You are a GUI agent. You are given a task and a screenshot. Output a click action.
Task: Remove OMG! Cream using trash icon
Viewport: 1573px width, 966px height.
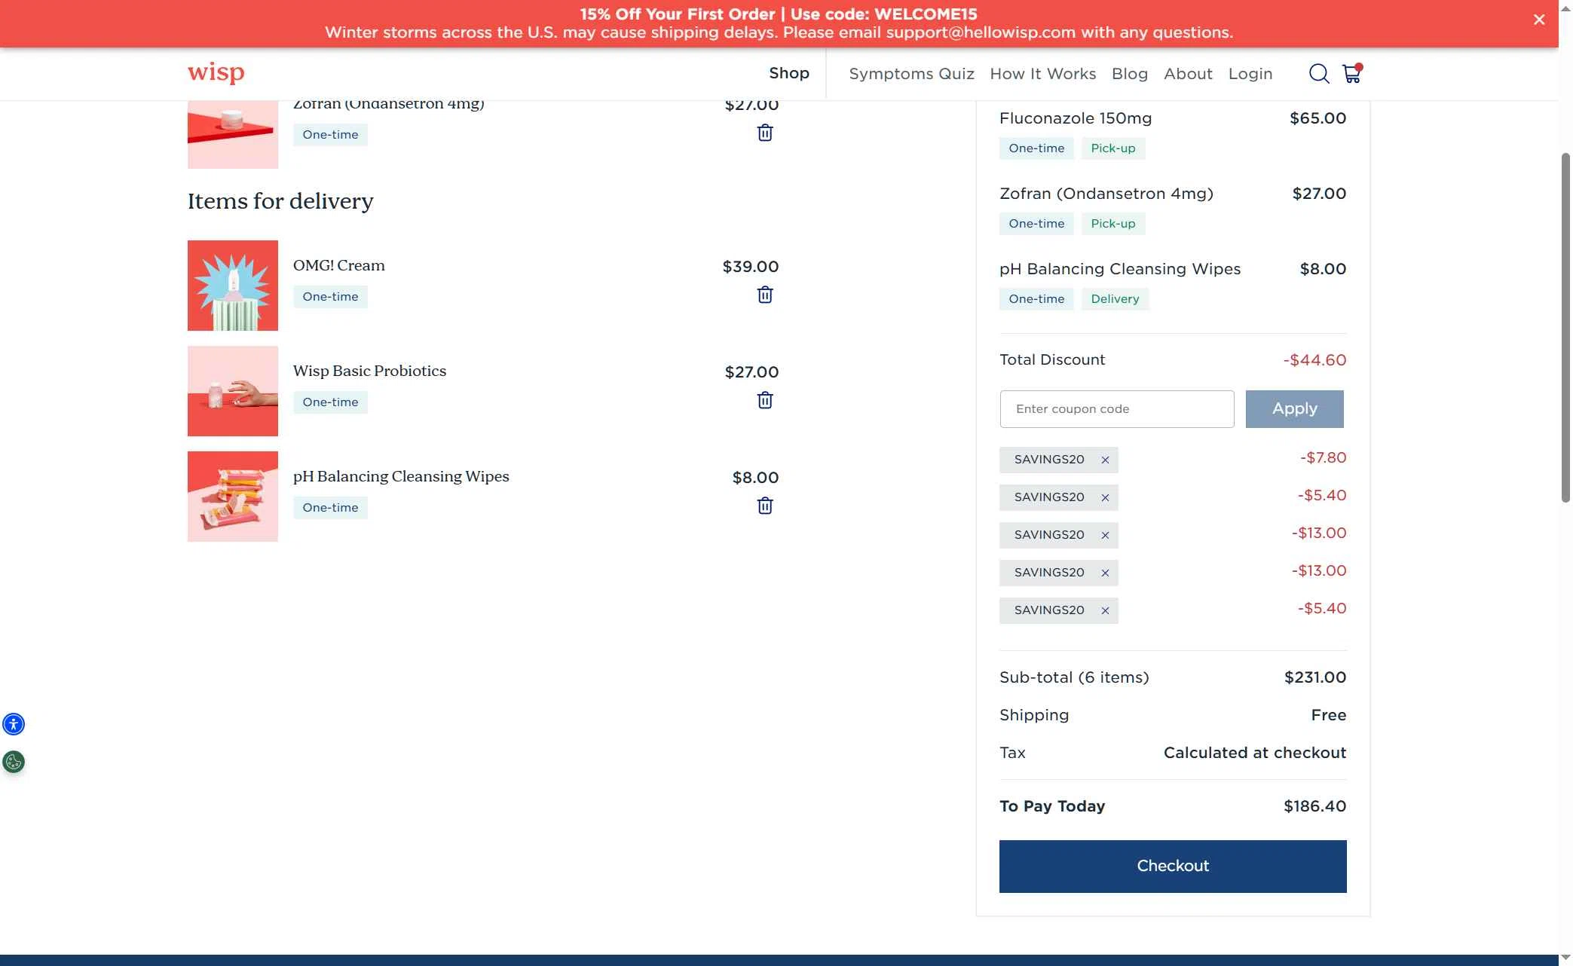[764, 295]
